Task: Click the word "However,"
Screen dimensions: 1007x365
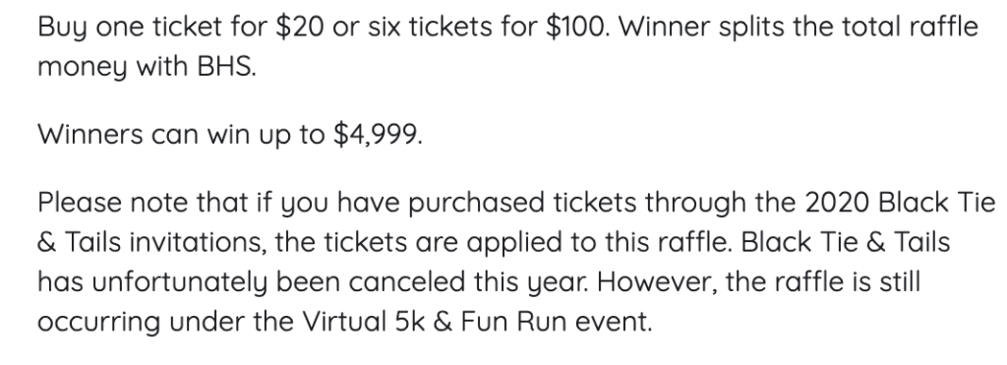Action: pos(657,282)
